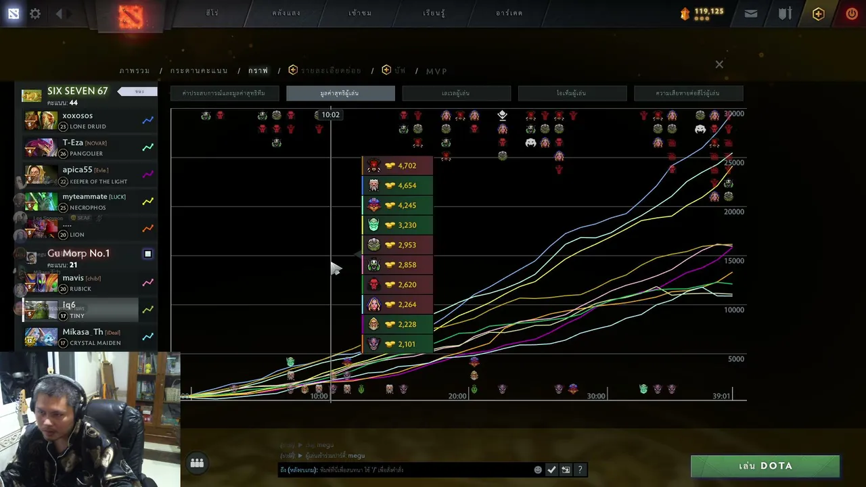Select the Lone Druid hero portrait

41,120
